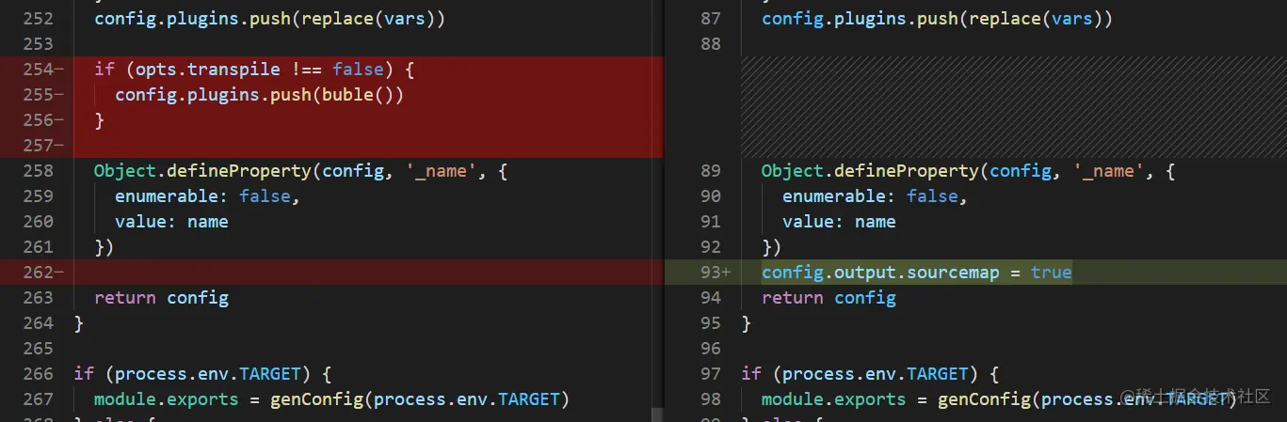This screenshot has height=422, width=1287.
Task: Click module.exports line 98 in right pane
Action: (999, 399)
